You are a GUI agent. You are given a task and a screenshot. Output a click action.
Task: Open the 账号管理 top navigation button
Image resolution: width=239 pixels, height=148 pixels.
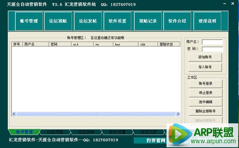(29, 21)
